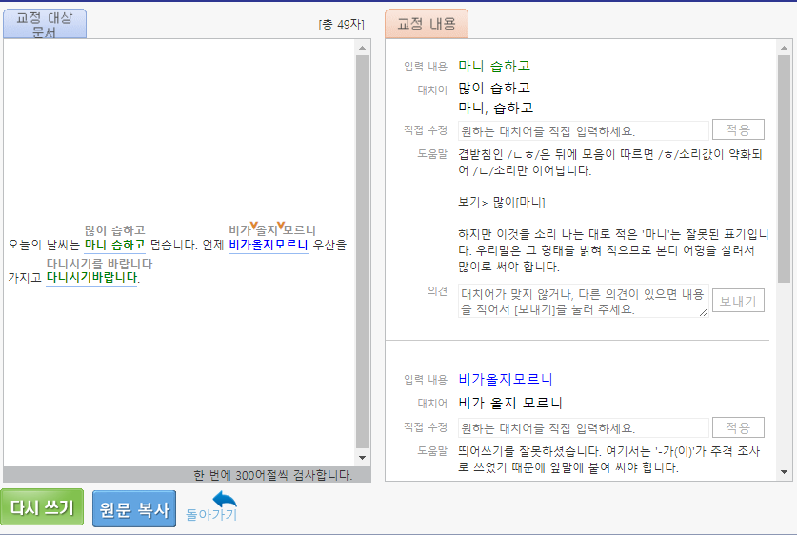The width and height of the screenshot is (797, 535).
Task: Click the 다시 쓰기 button
Action: [x=42, y=507]
